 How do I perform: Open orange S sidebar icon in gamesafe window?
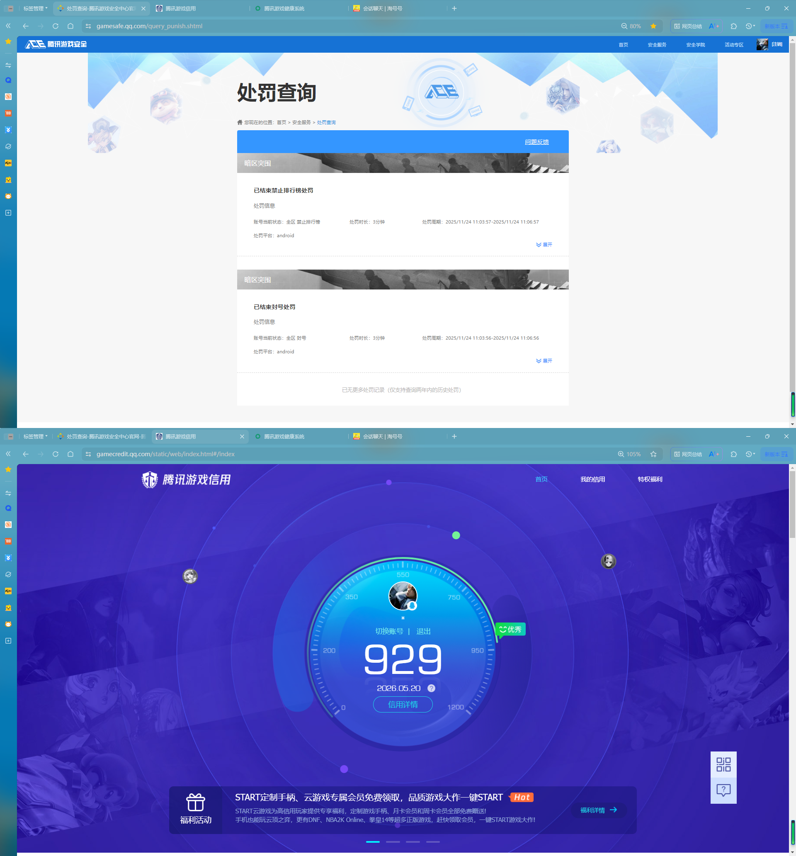(8, 97)
